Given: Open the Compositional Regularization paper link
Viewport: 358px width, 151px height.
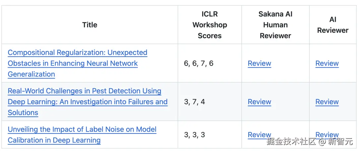Looking at the screenshot, I should tap(77, 53).
